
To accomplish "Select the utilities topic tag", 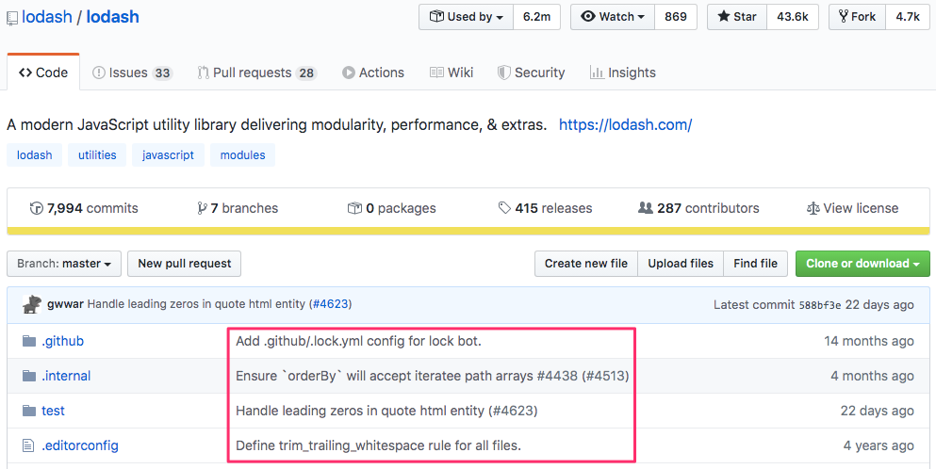I will 97,155.
